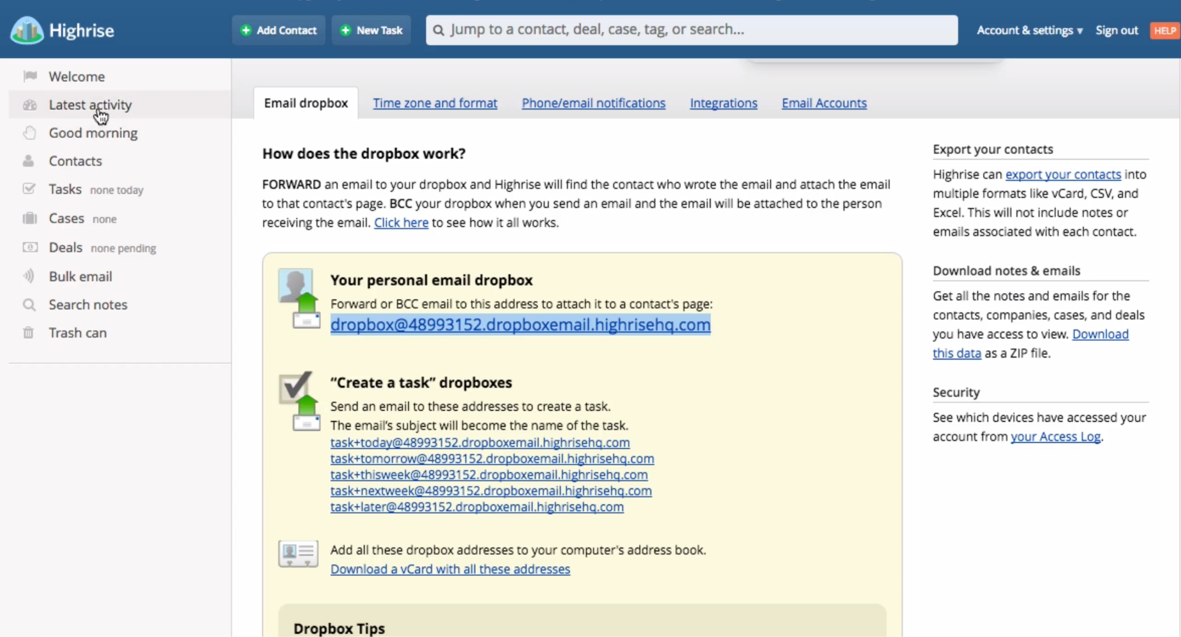Open Tasks in the sidebar
The image size is (1181, 637).
click(x=65, y=189)
